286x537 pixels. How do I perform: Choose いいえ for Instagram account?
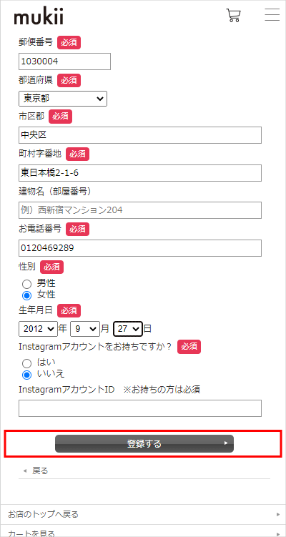pos(26,375)
